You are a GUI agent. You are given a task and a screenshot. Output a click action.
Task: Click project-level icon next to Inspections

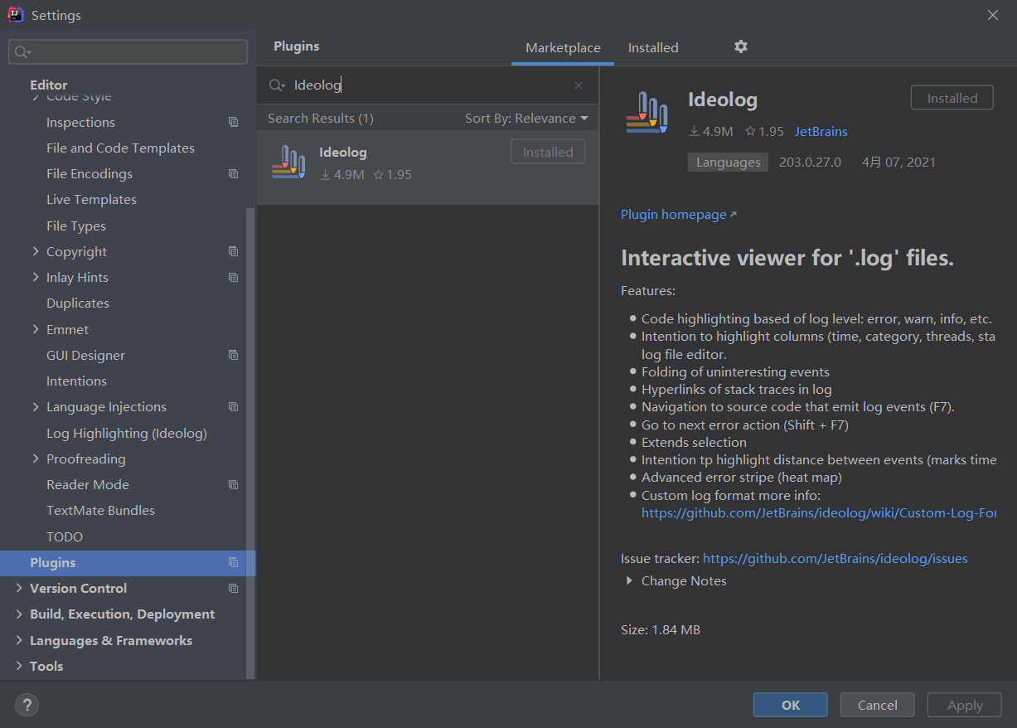click(233, 122)
